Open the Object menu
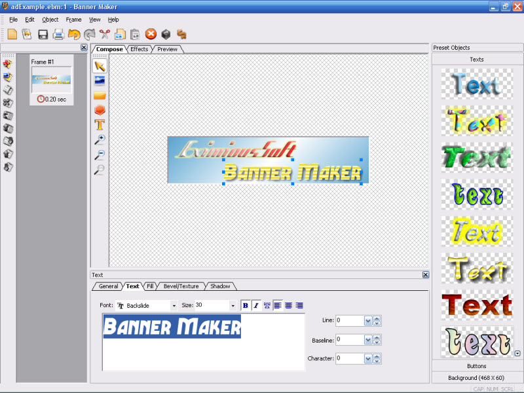 click(50, 20)
